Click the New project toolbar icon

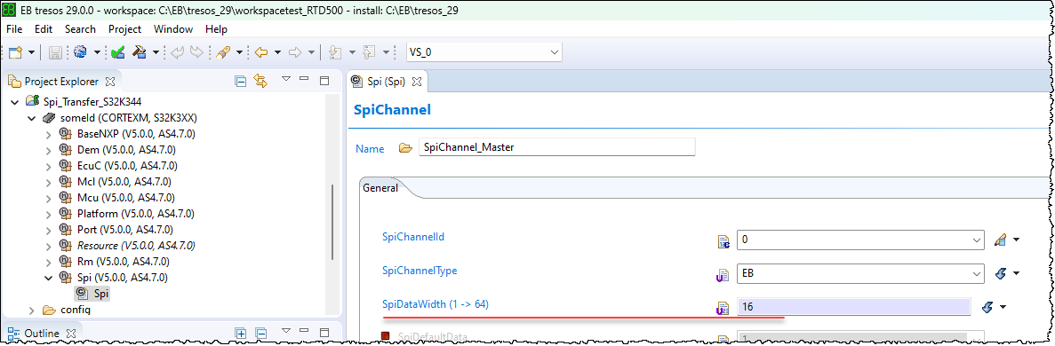click(x=16, y=52)
